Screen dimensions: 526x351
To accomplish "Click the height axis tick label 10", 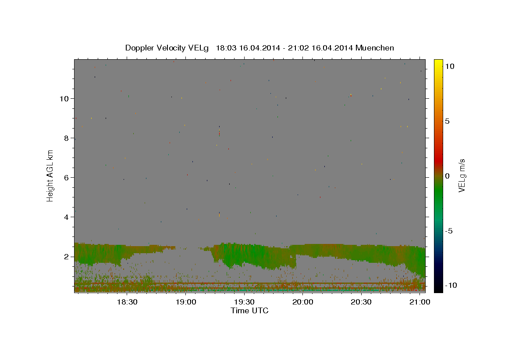I will coord(64,99).
